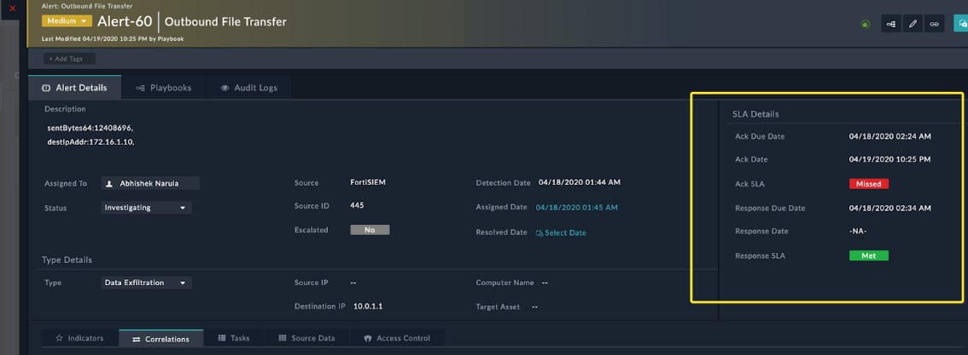This screenshot has height=355, width=968.
Task: Close the alert panel with red X
Action: coord(12,9)
